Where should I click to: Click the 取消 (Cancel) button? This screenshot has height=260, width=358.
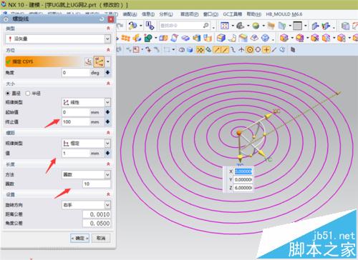click(101, 238)
